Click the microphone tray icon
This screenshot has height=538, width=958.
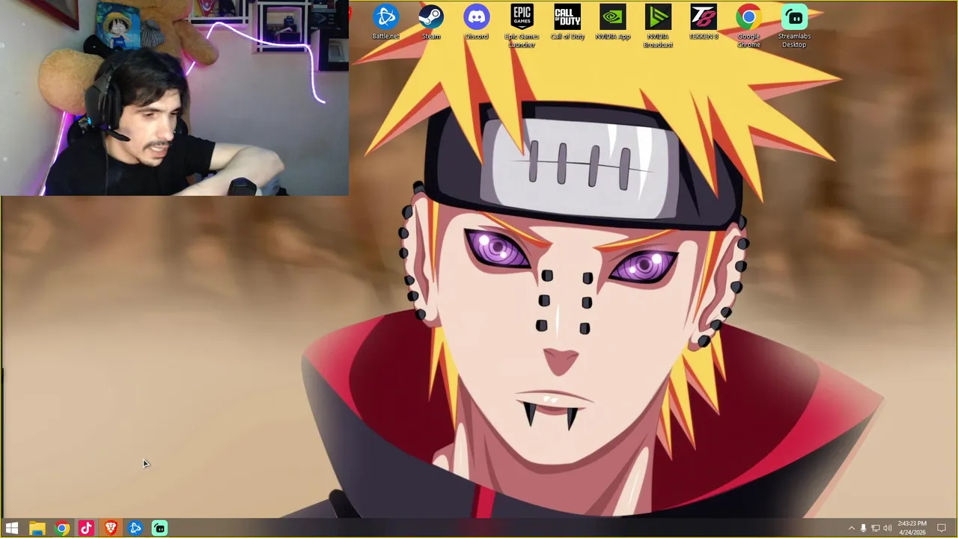click(863, 528)
